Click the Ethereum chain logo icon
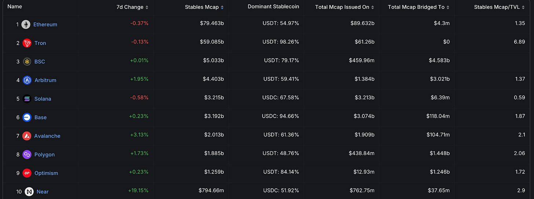 pyautogui.click(x=26, y=25)
